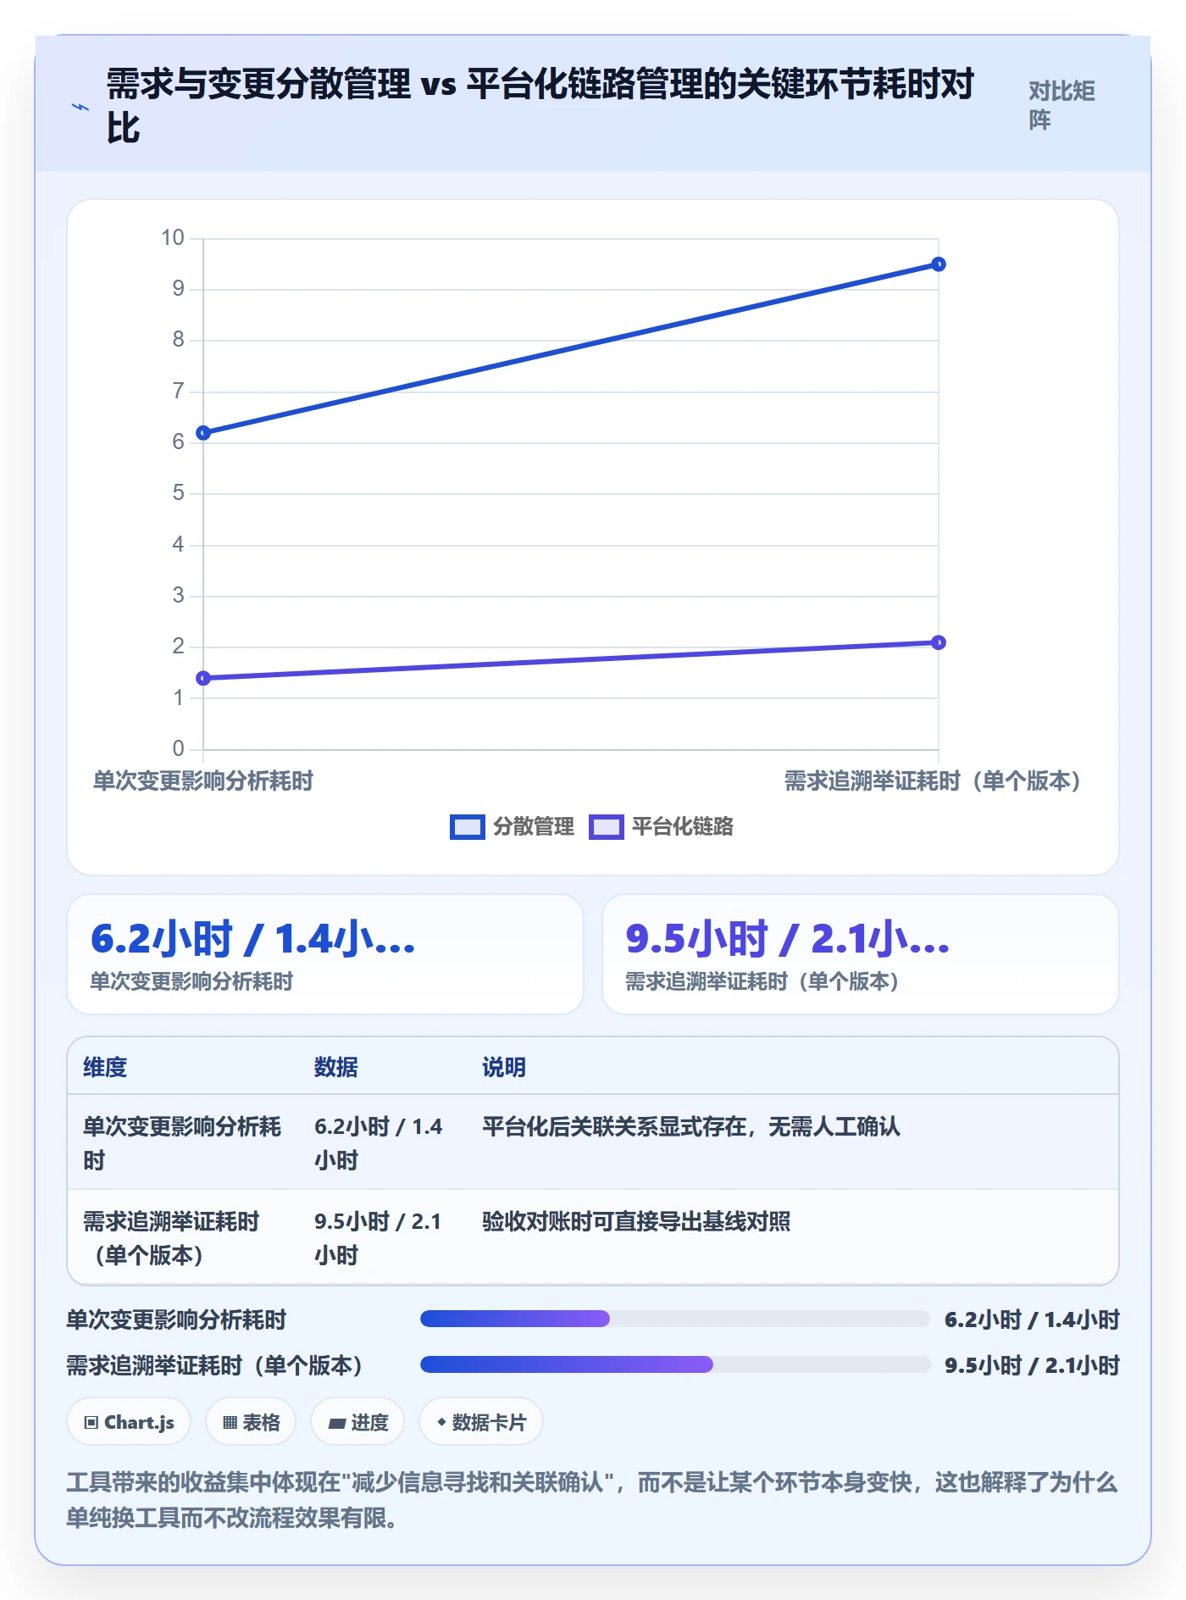
Task: Click table row label 需求追溯举证耗时（单个版本）
Action: pos(172,1238)
